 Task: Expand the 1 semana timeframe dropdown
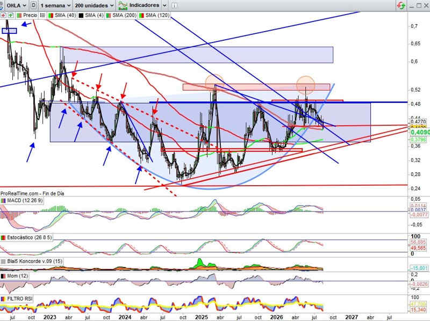click(x=55, y=5)
